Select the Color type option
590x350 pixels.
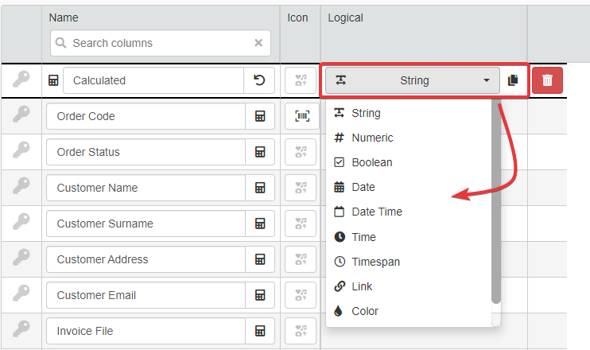365,311
